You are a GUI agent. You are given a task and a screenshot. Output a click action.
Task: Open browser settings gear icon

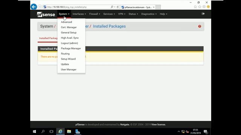pyautogui.click(x=204, y=7)
